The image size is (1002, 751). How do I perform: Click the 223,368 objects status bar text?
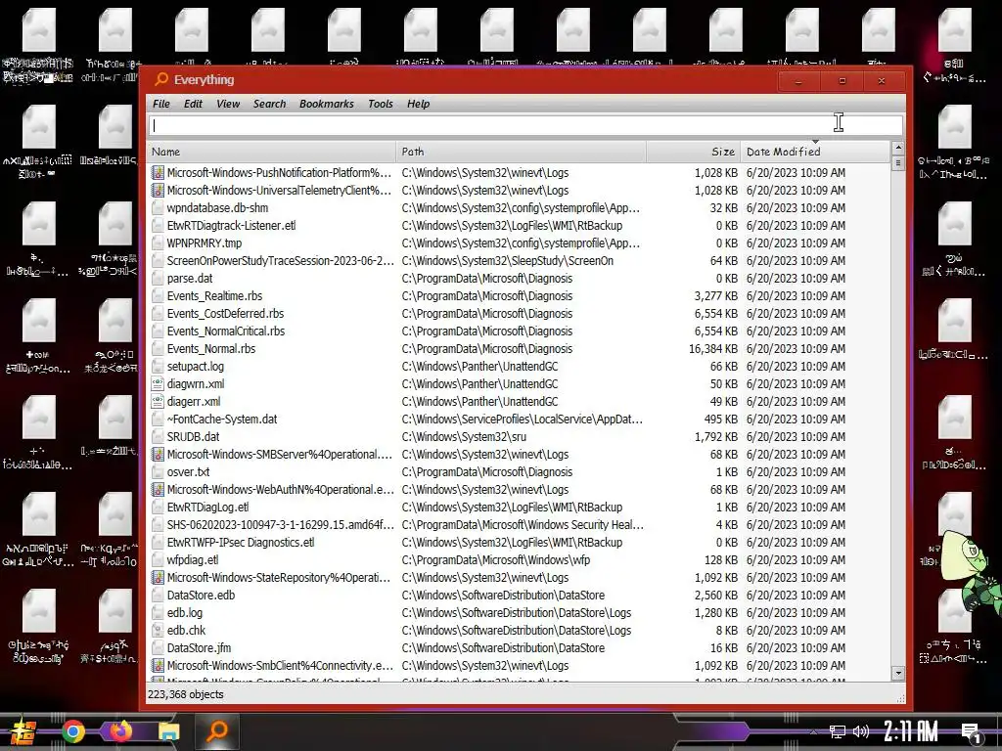186,694
